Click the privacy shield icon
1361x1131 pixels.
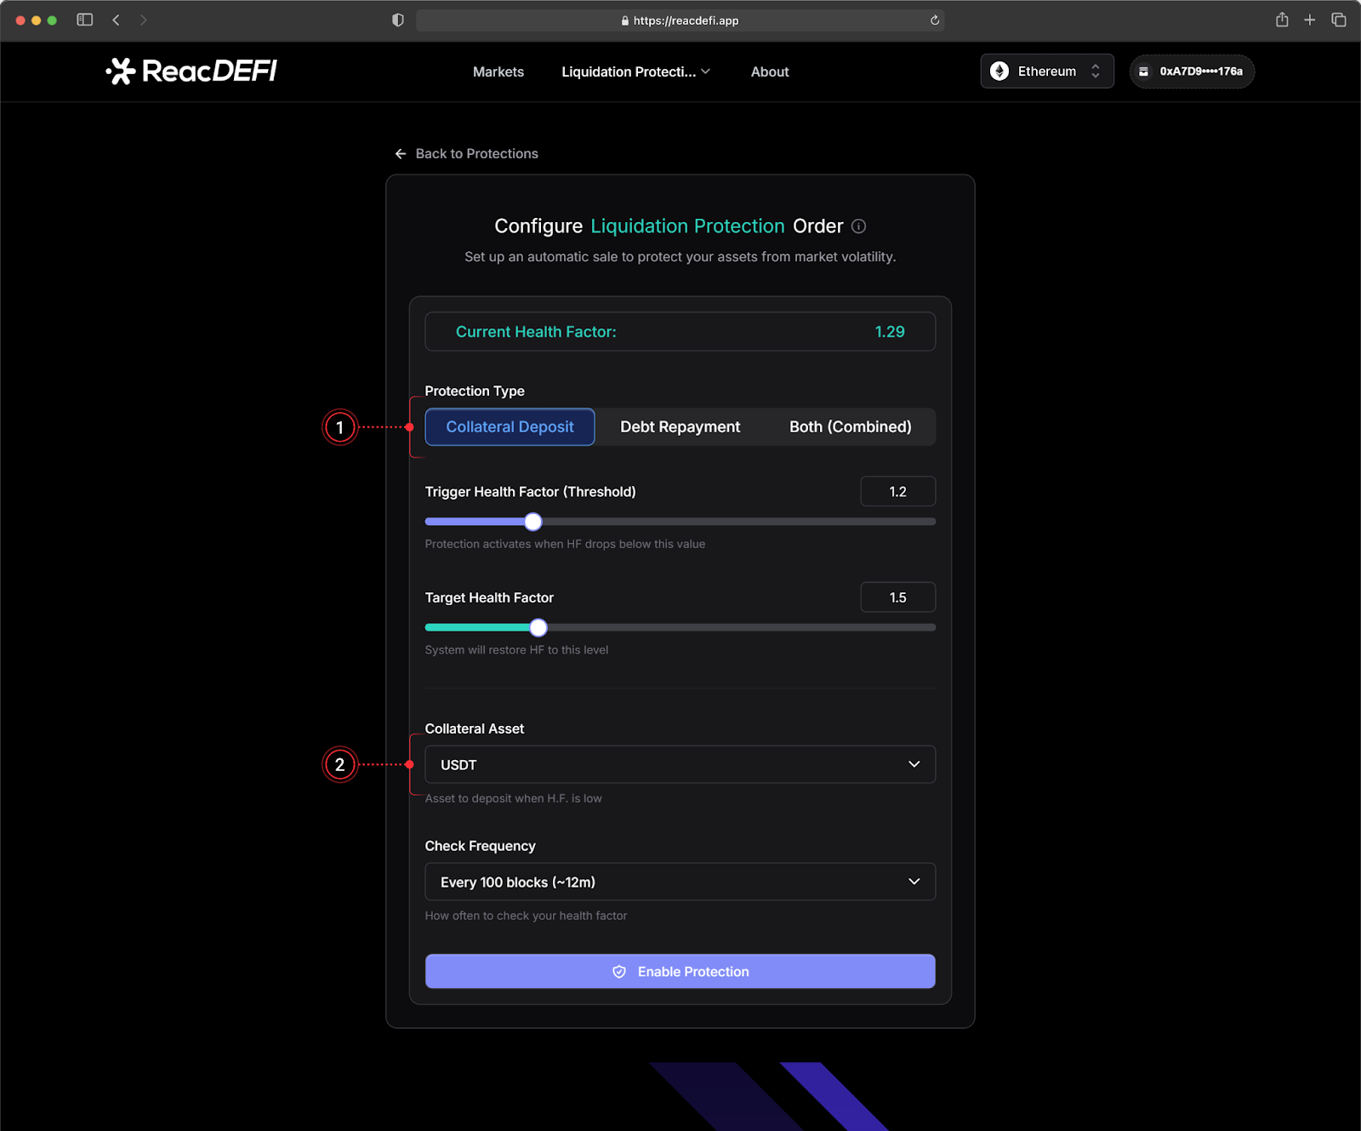point(397,20)
